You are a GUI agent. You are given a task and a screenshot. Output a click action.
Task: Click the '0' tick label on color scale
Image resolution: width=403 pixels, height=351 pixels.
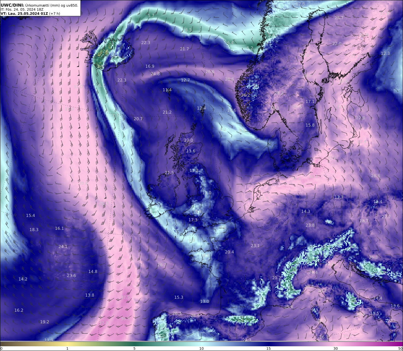click(1, 348)
